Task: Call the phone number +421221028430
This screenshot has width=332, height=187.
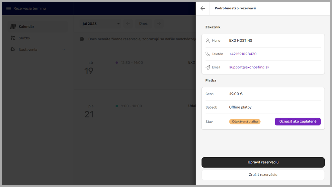Action: pyautogui.click(x=243, y=54)
